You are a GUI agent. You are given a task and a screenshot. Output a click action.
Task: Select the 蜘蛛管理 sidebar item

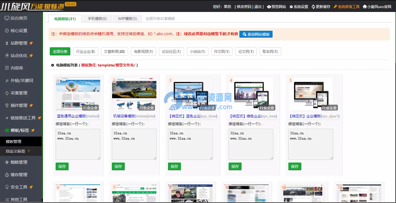18,162
